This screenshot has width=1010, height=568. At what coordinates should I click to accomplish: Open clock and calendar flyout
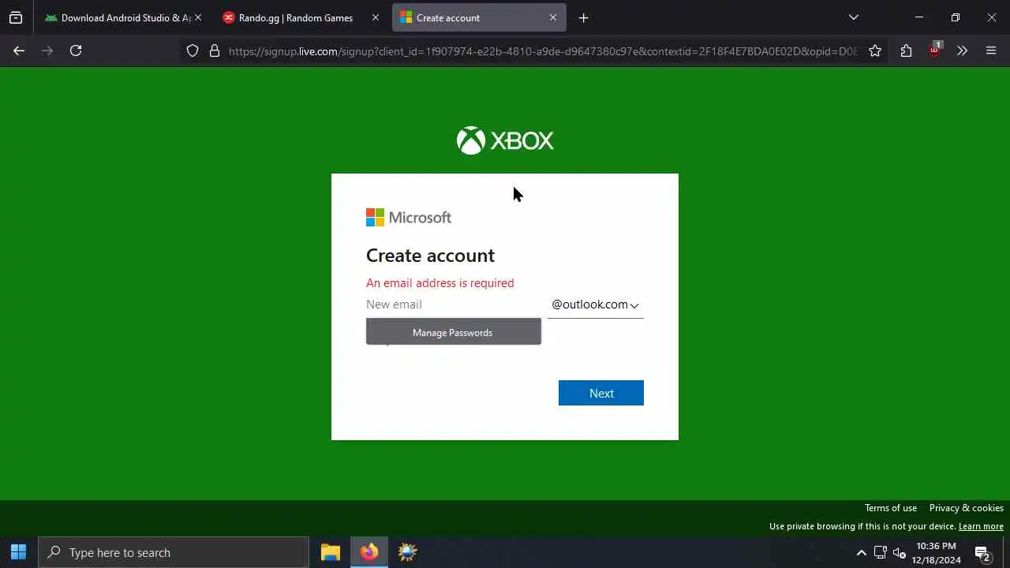click(937, 553)
